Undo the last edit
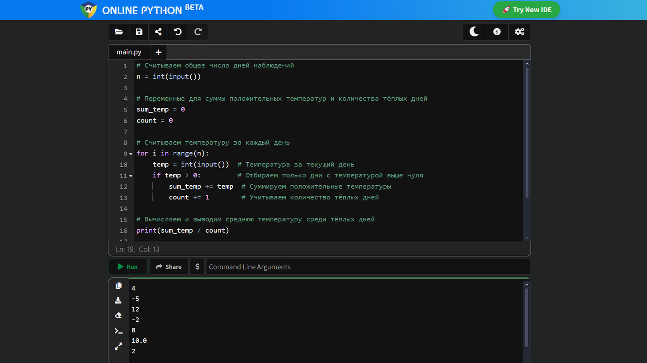 tap(178, 32)
